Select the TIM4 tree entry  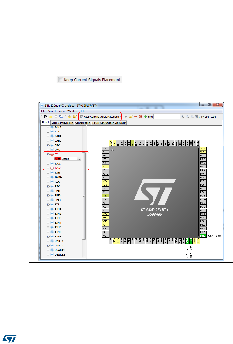58,223
